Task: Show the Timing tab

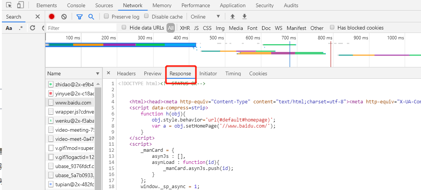Action: pos(233,73)
